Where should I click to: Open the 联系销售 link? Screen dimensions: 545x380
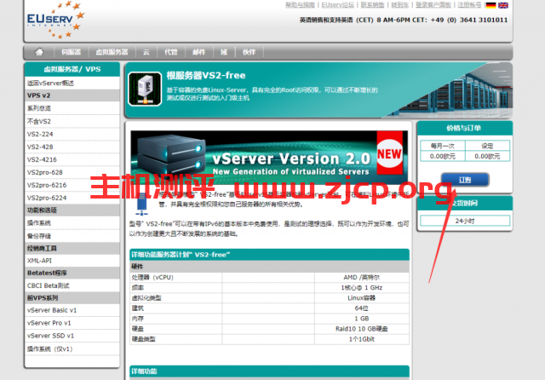[x=372, y=5]
